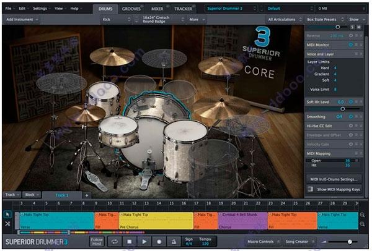The height and width of the screenshot is (251, 372).
Task: Toggle Follow Host mode
Action: point(97,242)
